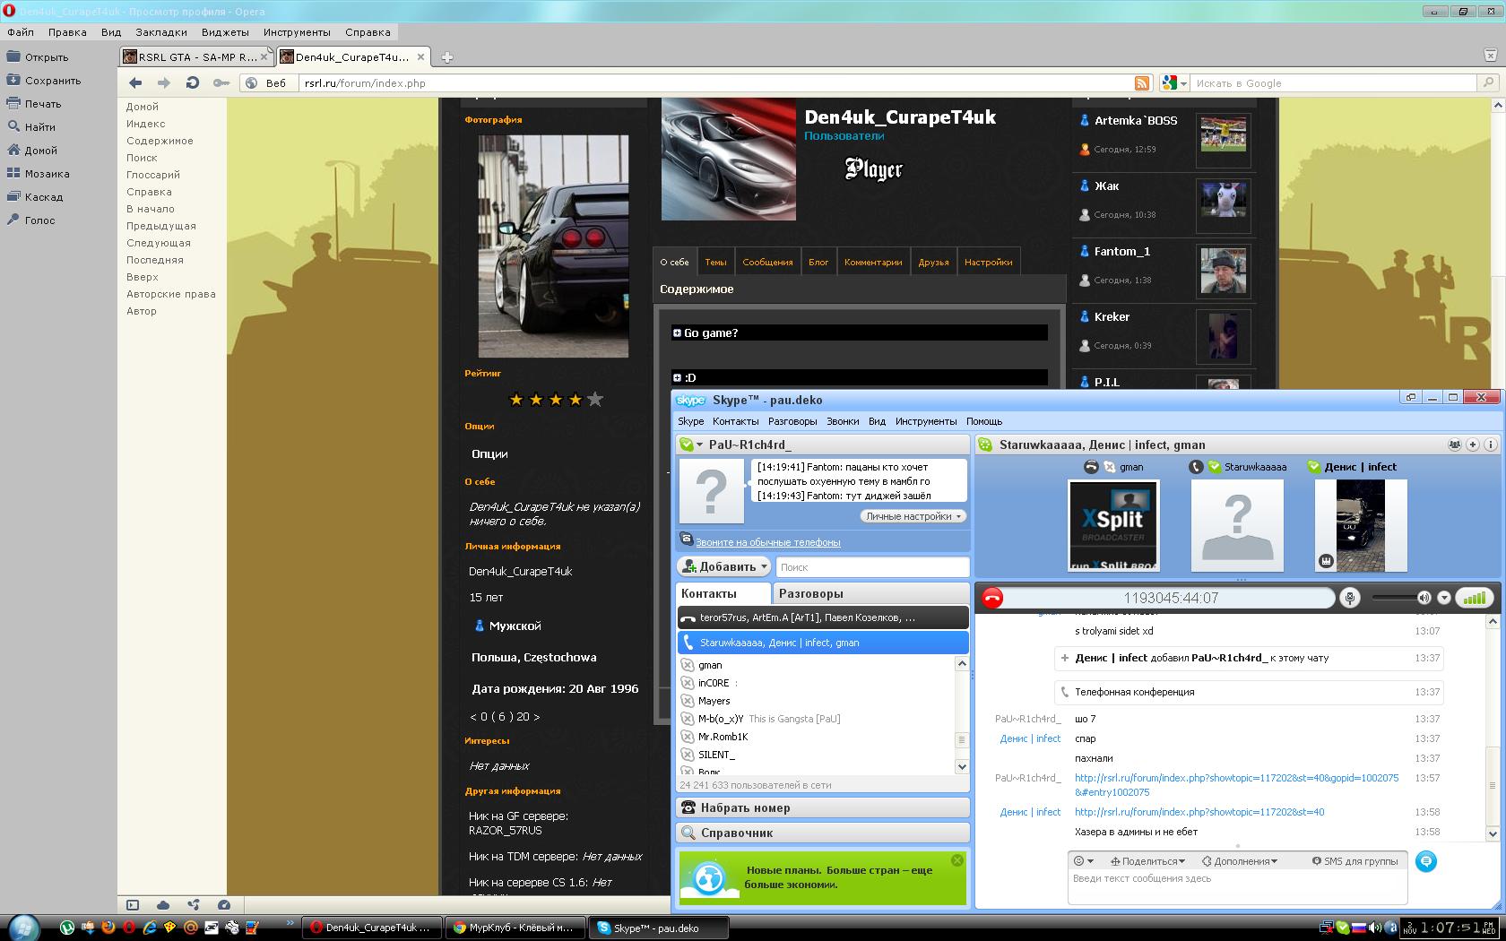1506x941 pixels.
Task: Mute the microphone in Skype call
Action: click(1349, 598)
